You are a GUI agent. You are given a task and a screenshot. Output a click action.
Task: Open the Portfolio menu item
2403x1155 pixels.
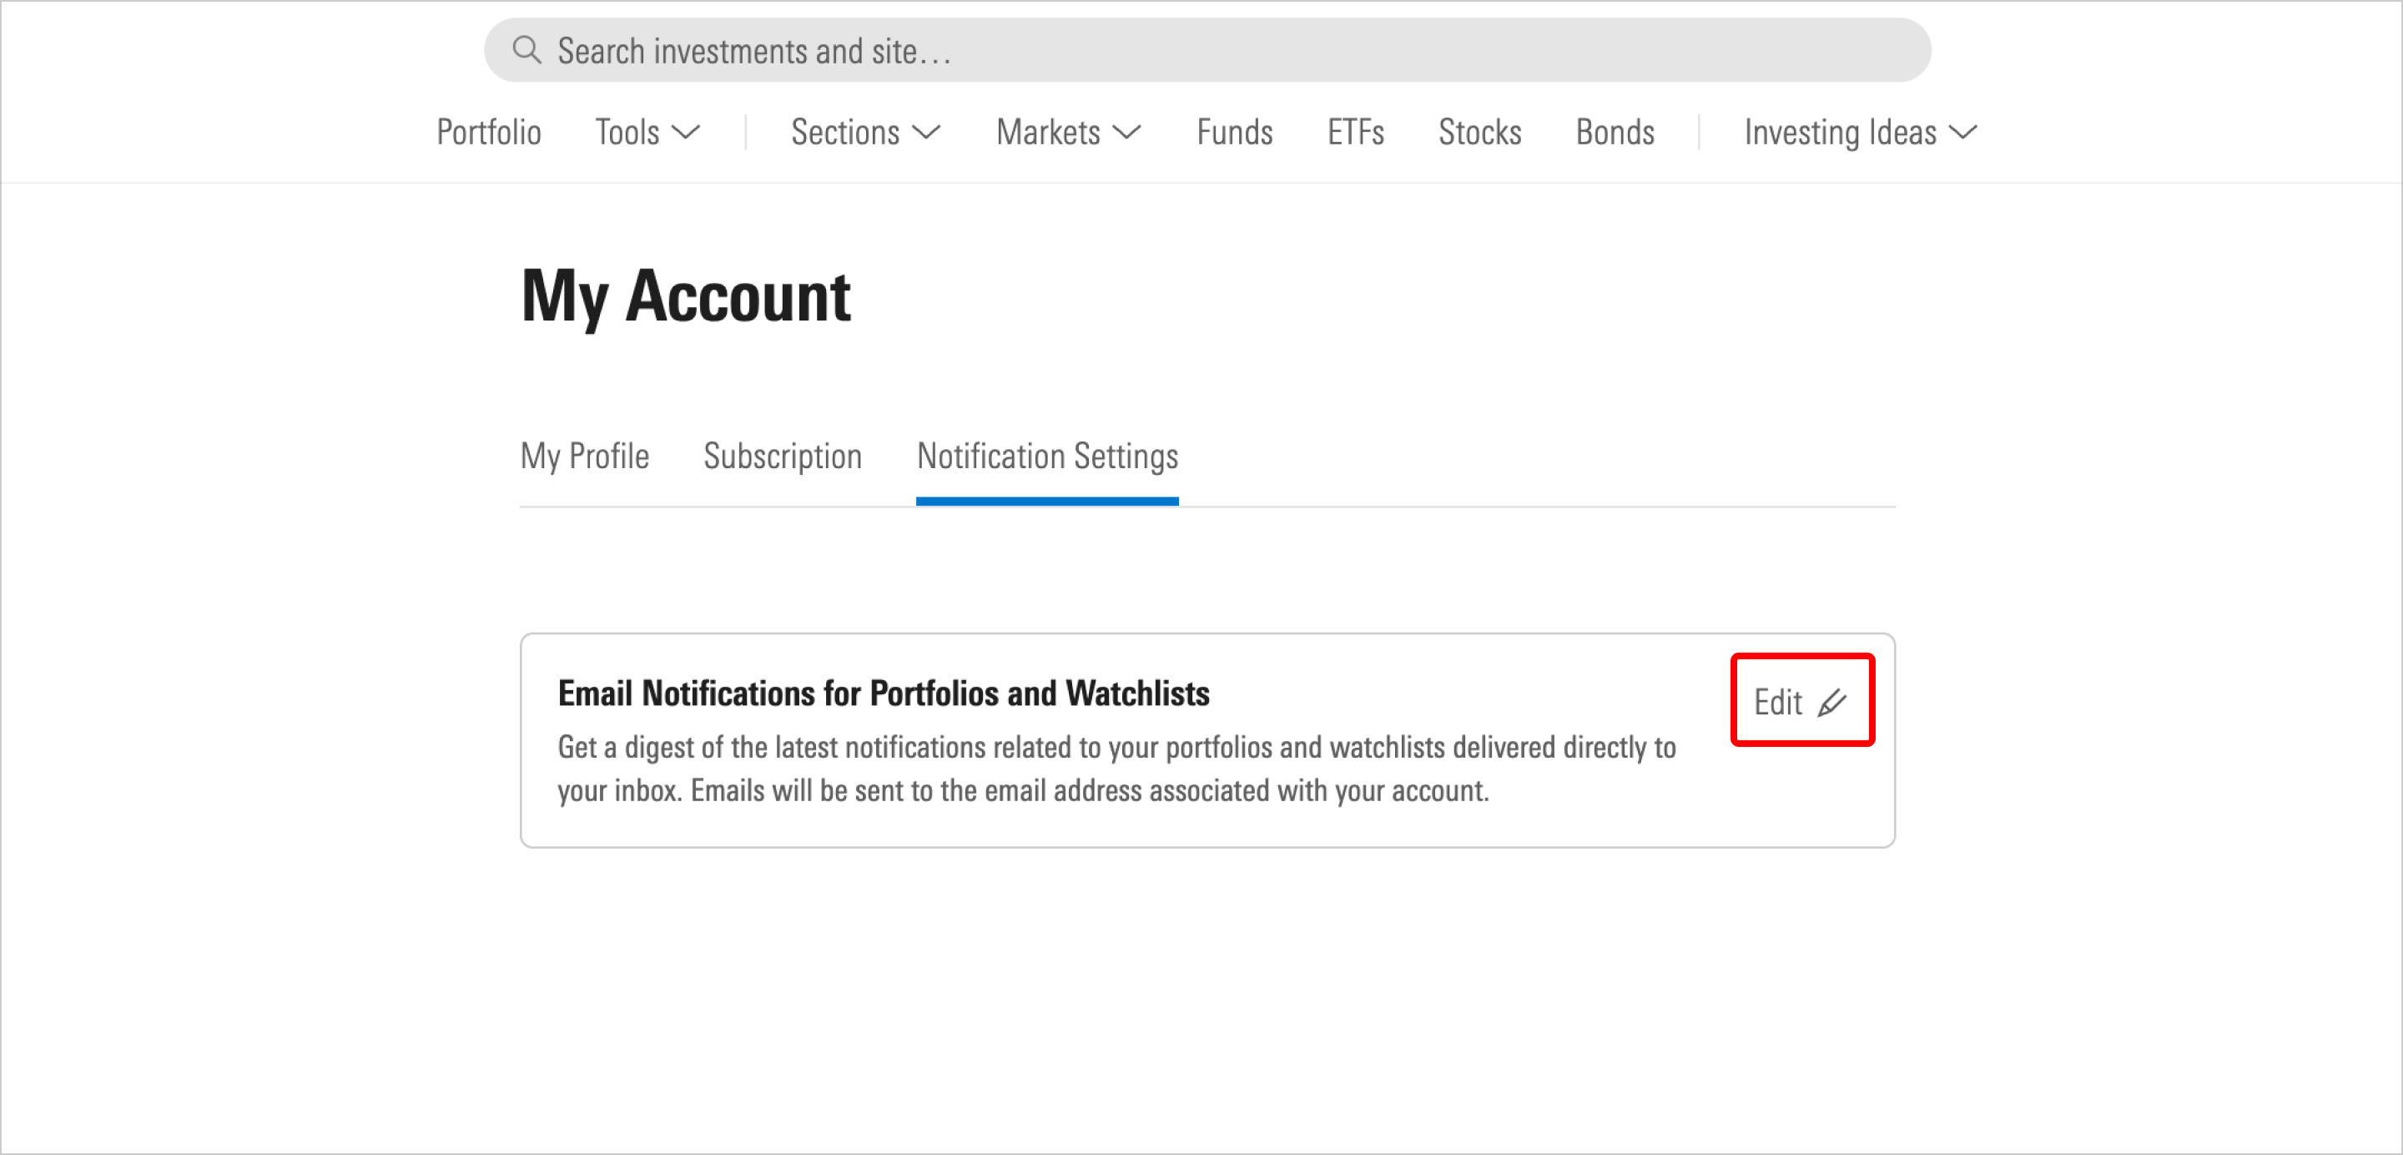pos(489,133)
